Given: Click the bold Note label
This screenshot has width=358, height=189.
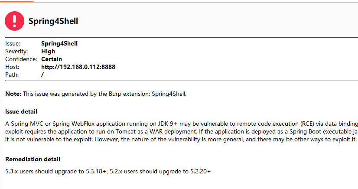Looking at the screenshot, I should (x=13, y=94).
